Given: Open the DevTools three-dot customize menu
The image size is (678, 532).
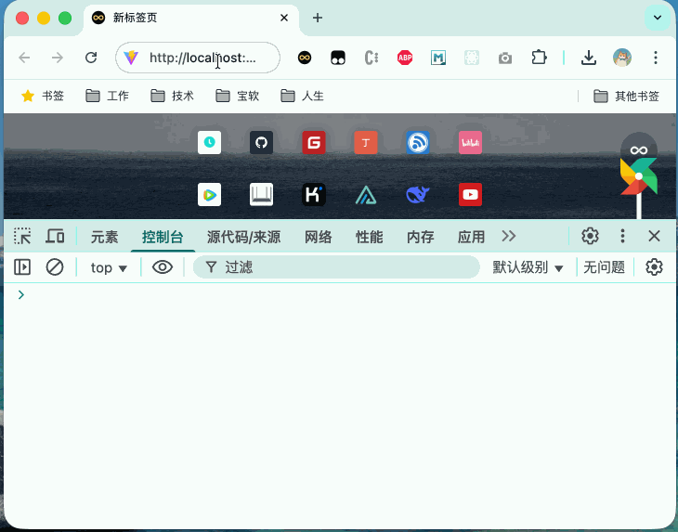Looking at the screenshot, I should pos(622,236).
